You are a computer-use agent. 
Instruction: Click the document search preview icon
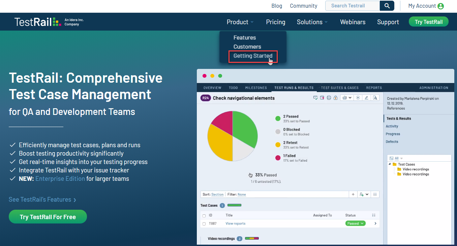[x=375, y=98]
